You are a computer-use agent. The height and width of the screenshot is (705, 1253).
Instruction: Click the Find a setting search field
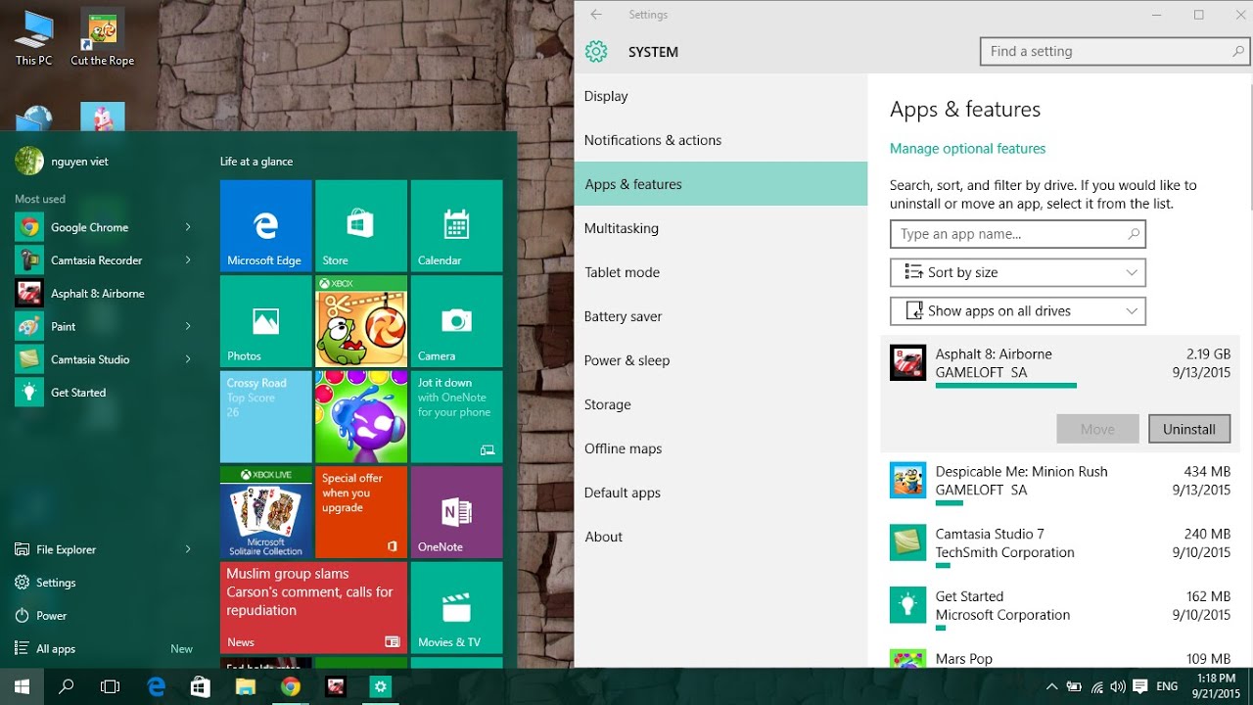[x=1104, y=52]
